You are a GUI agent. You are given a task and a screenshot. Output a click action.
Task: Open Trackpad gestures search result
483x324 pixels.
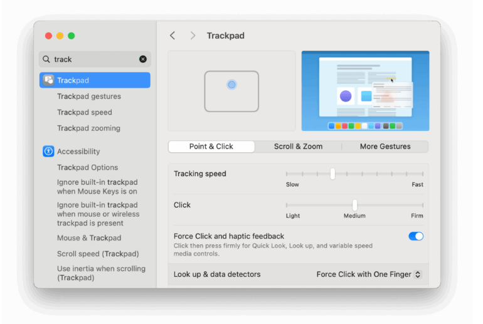pyautogui.click(x=89, y=97)
